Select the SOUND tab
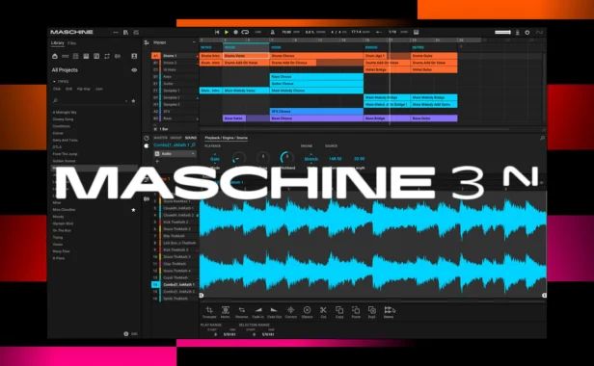 click(191, 138)
